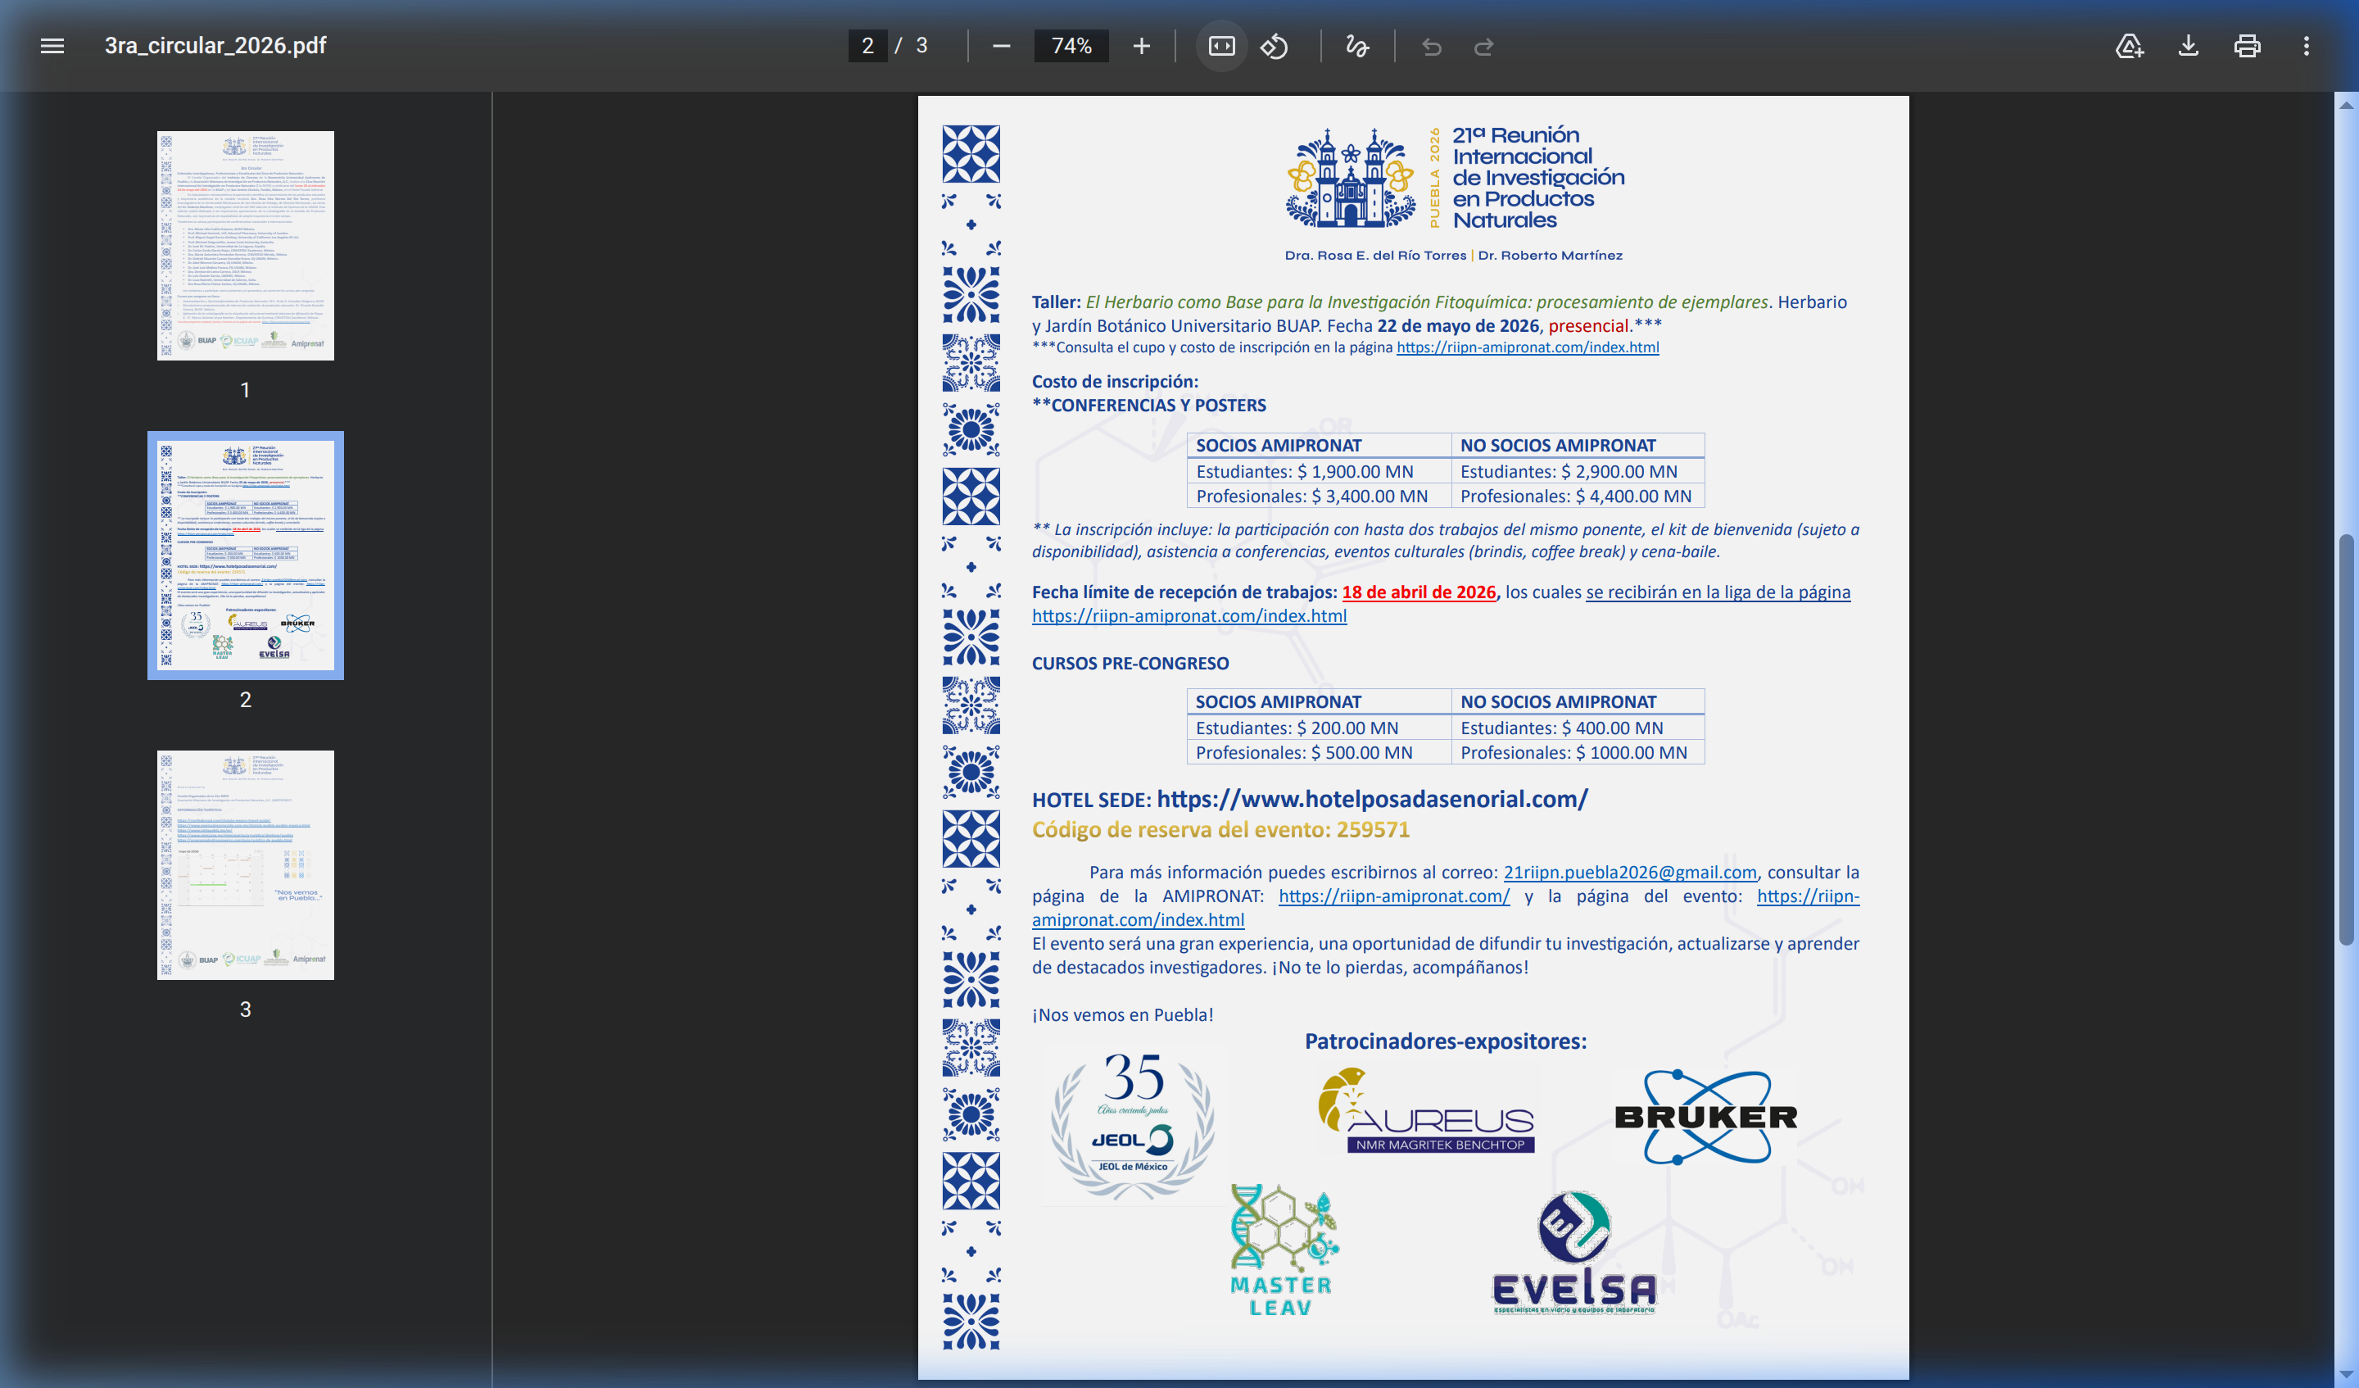Activate the draw annotation tool

pyautogui.click(x=1356, y=46)
